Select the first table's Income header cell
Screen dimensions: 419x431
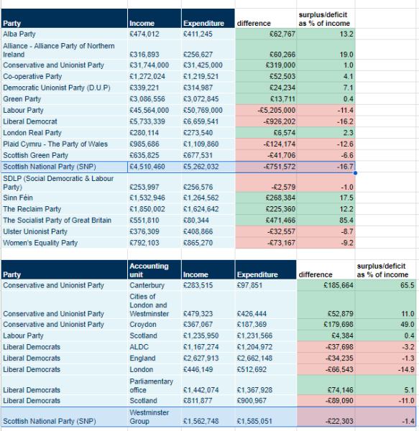click(x=155, y=19)
